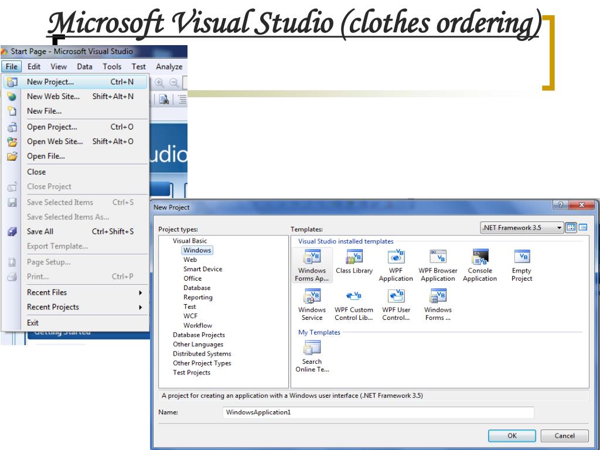Click the Open Project menu icon
600x450 pixels.
[12, 127]
